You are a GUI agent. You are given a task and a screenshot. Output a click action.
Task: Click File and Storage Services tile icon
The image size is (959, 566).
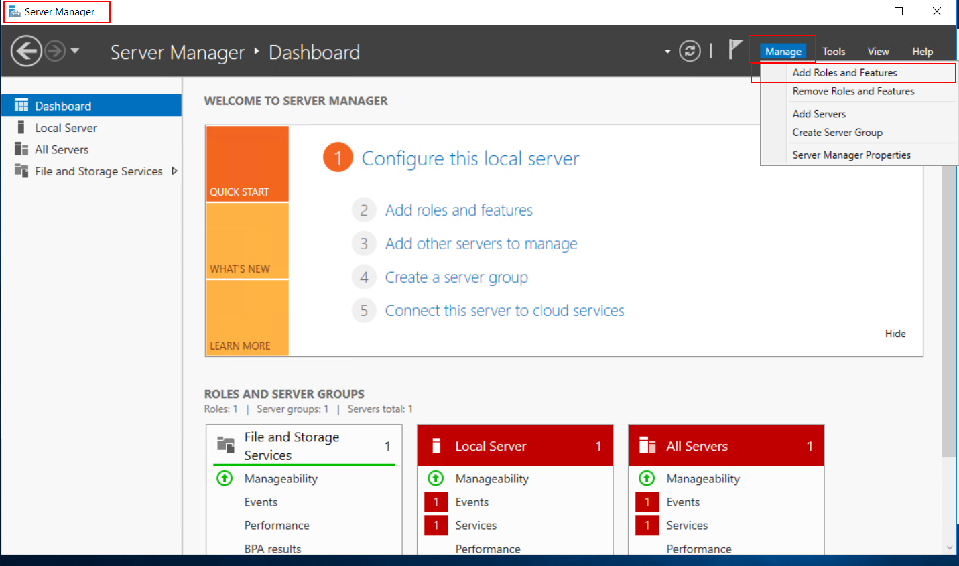point(226,445)
